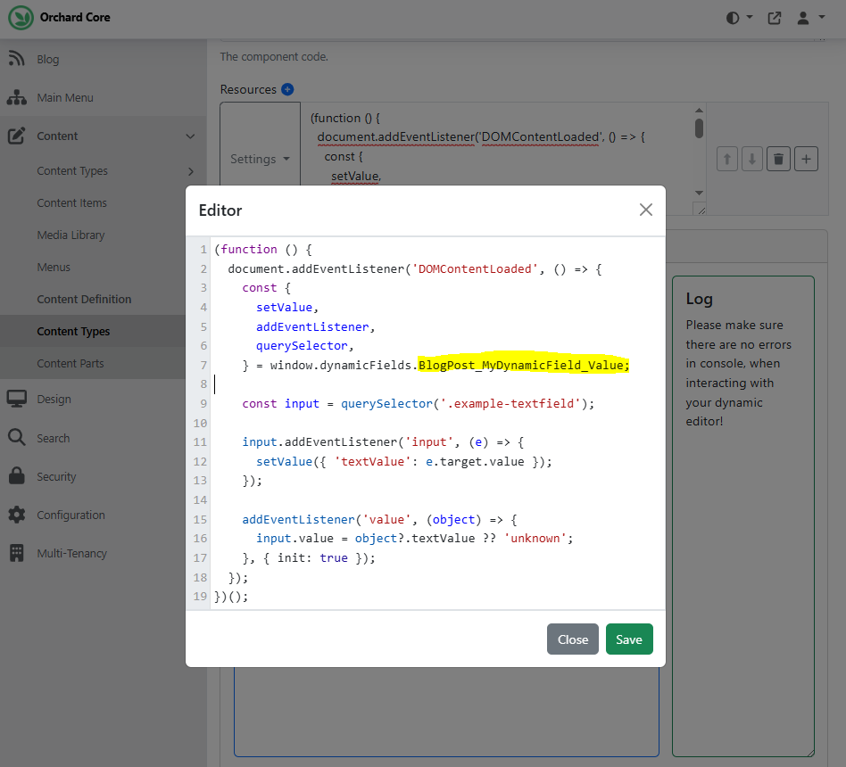Open Content Items page
846x767 pixels.
(71, 202)
